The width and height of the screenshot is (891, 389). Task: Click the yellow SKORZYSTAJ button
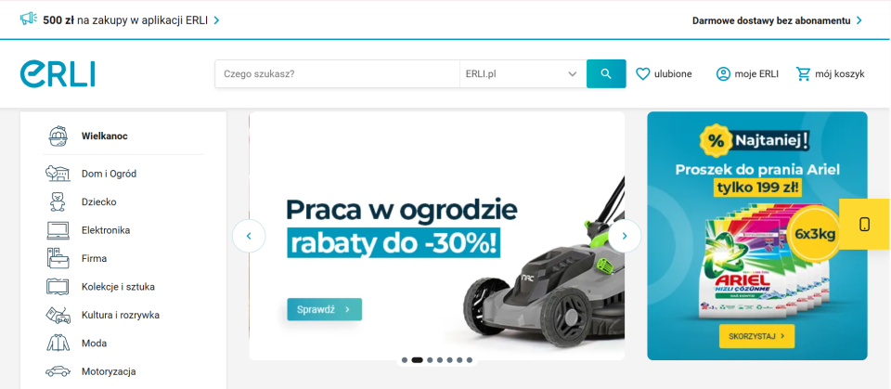tap(757, 336)
